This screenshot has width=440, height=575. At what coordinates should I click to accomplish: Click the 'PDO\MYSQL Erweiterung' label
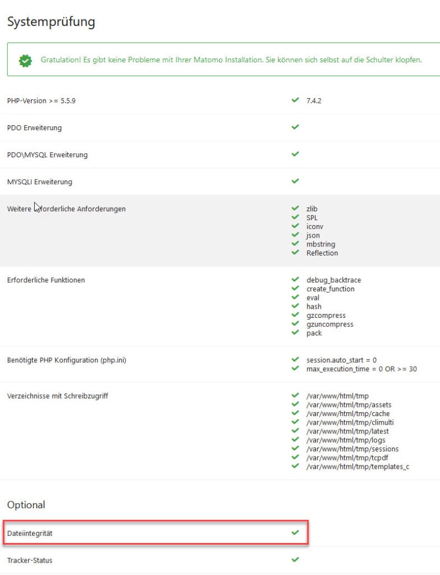[47, 155]
